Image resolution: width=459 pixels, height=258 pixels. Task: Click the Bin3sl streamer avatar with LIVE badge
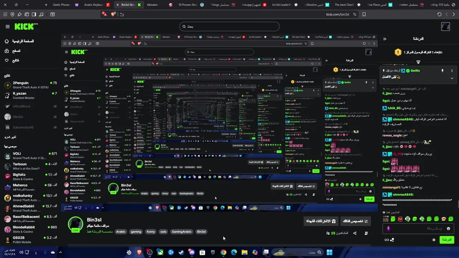point(75,224)
